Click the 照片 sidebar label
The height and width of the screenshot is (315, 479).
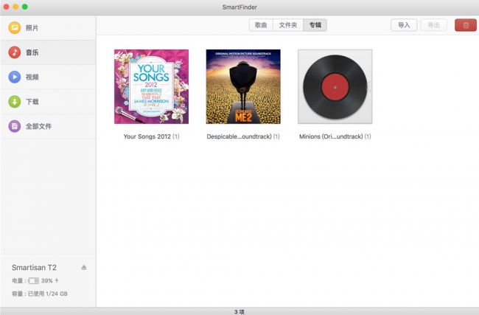click(32, 28)
